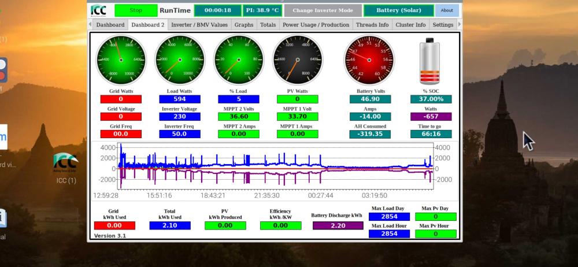
Task: Click the Grid Watts gauge
Action: 121,60
